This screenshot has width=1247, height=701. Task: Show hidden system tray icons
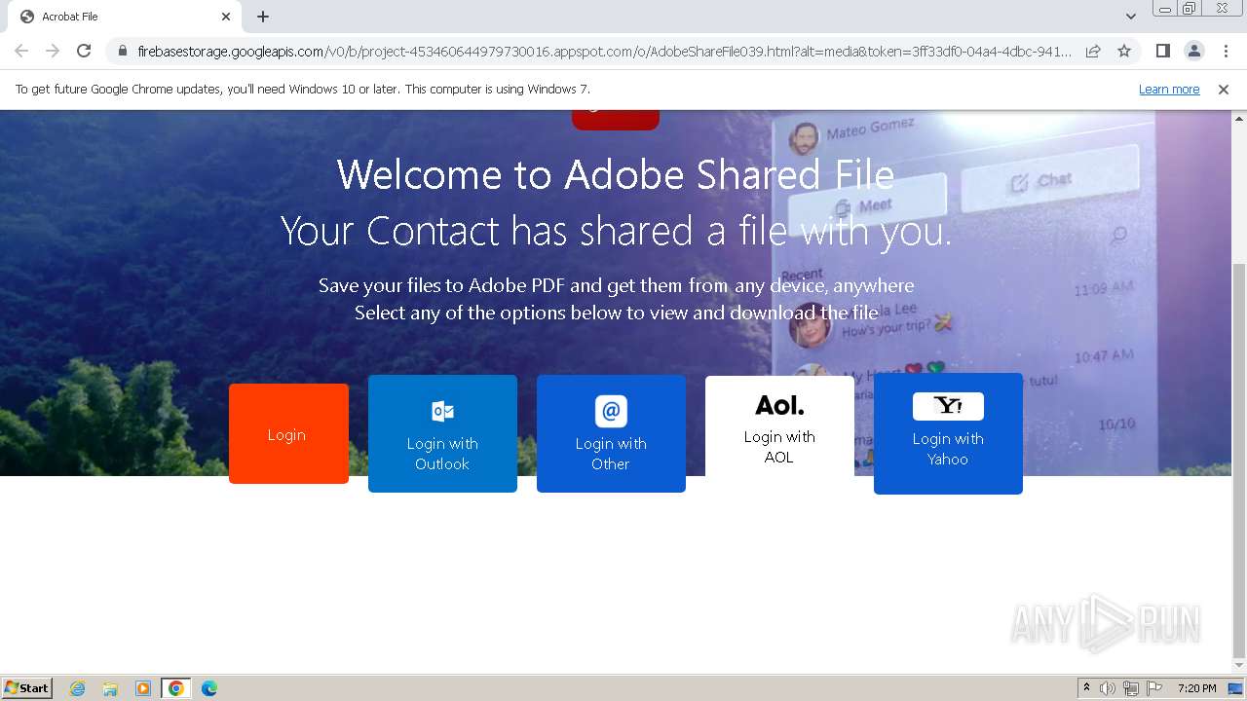pos(1086,688)
